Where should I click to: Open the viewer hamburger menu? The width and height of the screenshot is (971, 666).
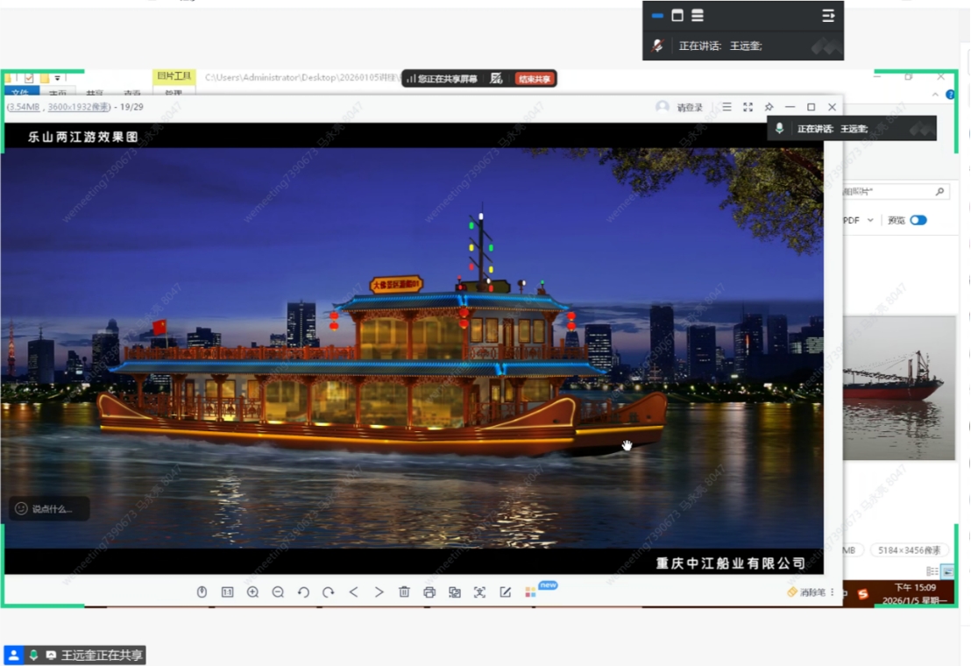click(726, 107)
